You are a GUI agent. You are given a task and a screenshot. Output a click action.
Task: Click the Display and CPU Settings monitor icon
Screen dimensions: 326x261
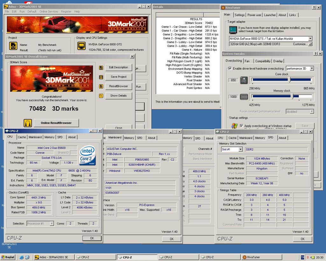pos(81,46)
